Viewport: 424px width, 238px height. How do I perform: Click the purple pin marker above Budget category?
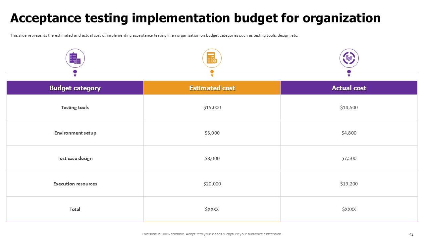tap(75, 73)
